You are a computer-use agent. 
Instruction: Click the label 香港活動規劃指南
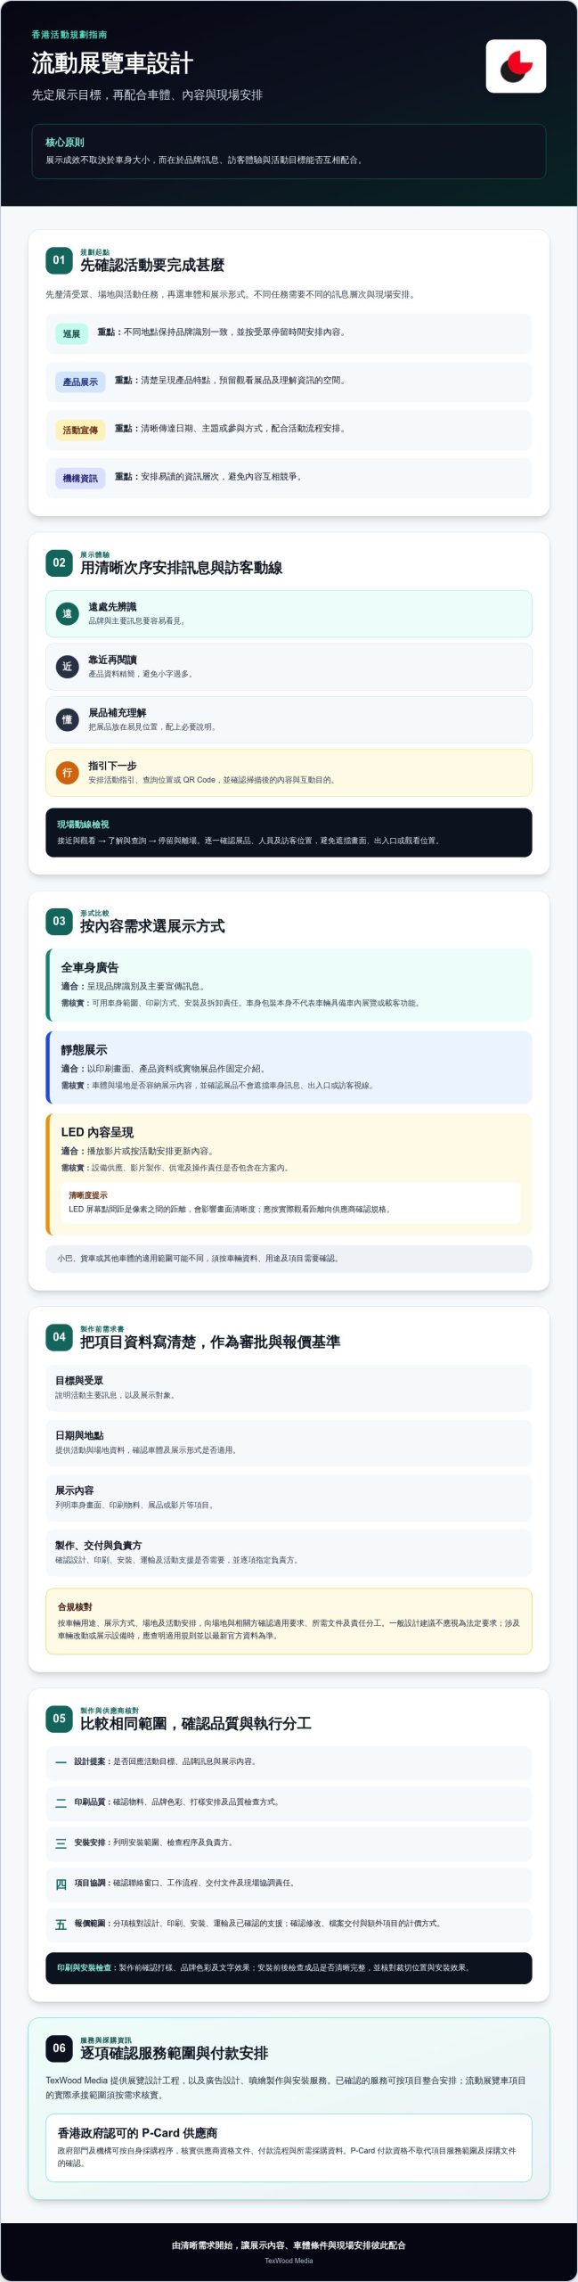tap(69, 35)
